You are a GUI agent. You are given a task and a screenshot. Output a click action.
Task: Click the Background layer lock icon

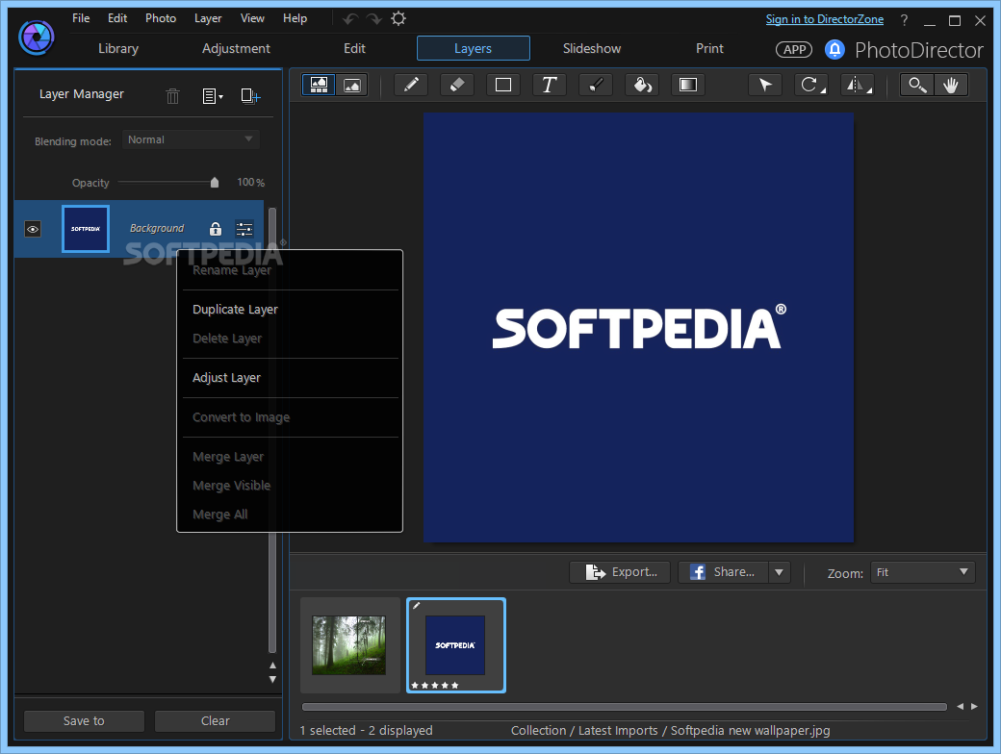[216, 228]
